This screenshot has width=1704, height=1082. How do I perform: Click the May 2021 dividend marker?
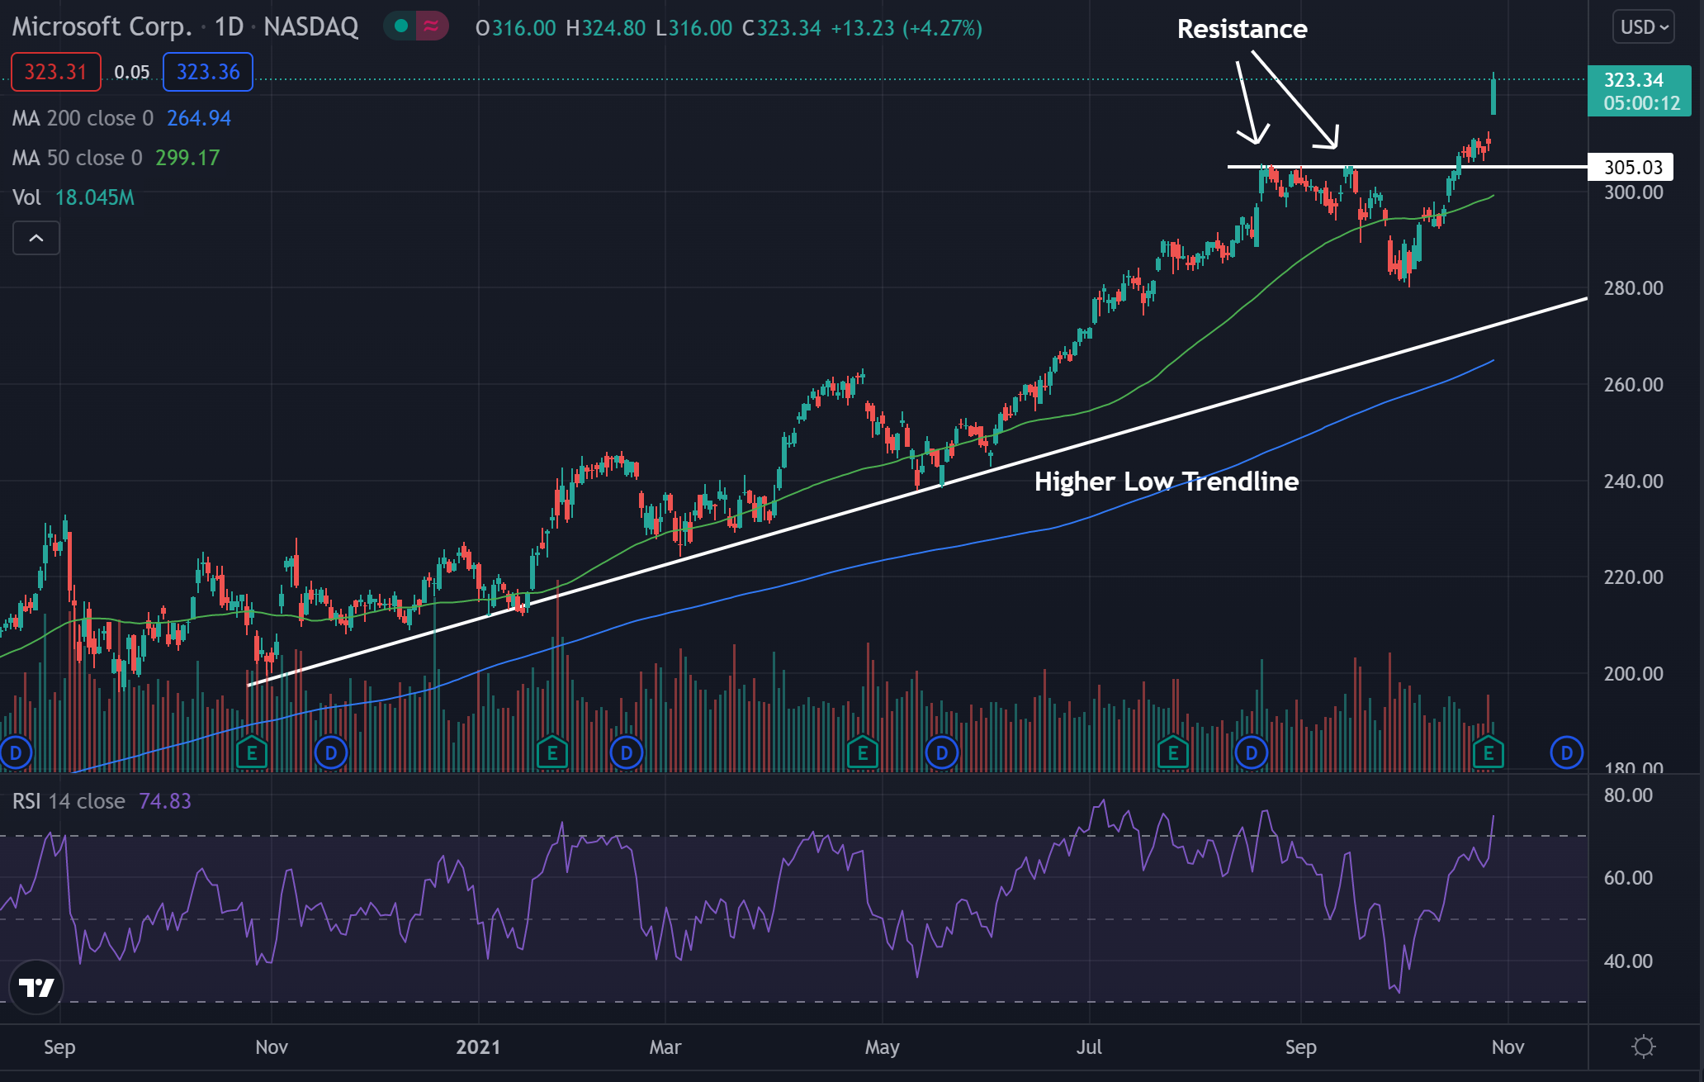[x=942, y=752]
